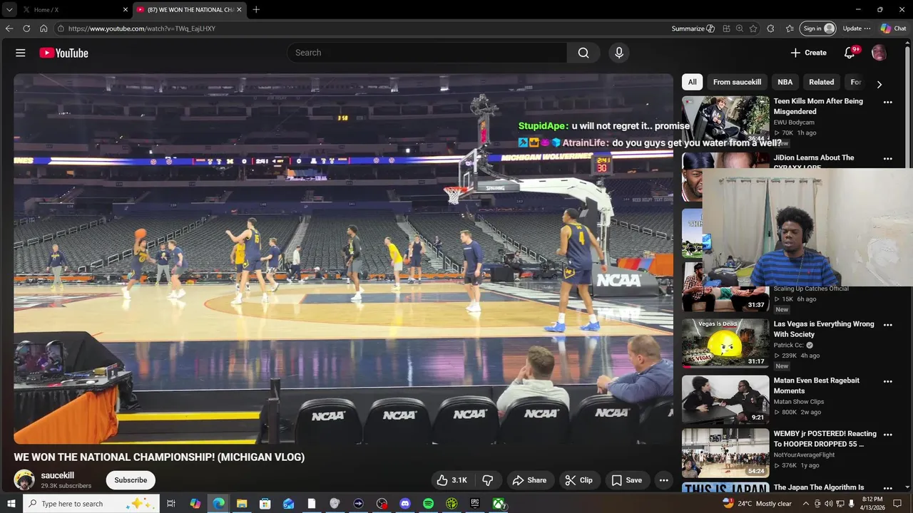This screenshot has height=513, width=913.
Task: Dislike the video with thumbs down
Action: click(x=488, y=480)
